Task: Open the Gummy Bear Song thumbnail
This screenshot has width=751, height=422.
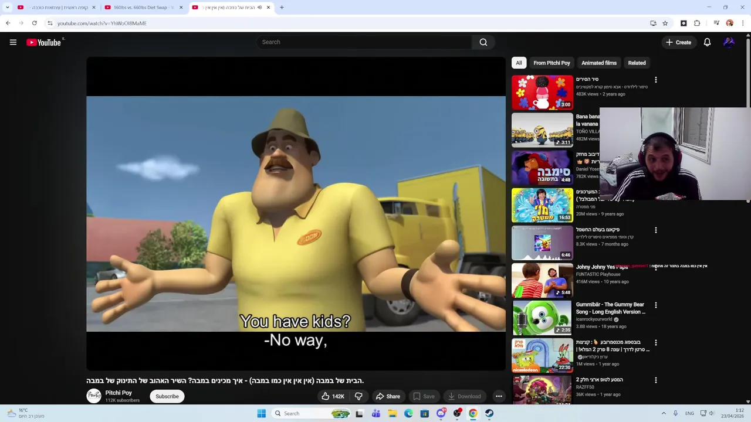Action: point(542,318)
